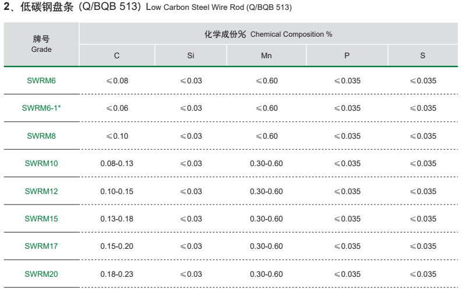Select the Chemical Composition % header
The width and height of the screenshot is (475, 296).
[268, 34]
